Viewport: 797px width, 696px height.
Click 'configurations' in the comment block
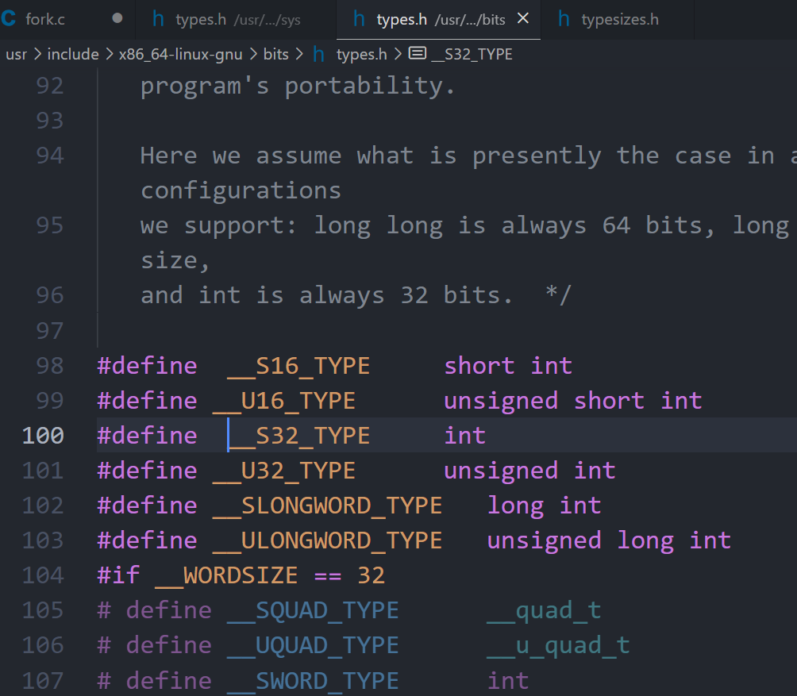click(241, 191)
